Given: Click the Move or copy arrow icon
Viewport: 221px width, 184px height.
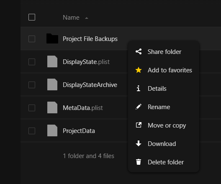Looking at the screenshot, I should click(x=139, y=125).
